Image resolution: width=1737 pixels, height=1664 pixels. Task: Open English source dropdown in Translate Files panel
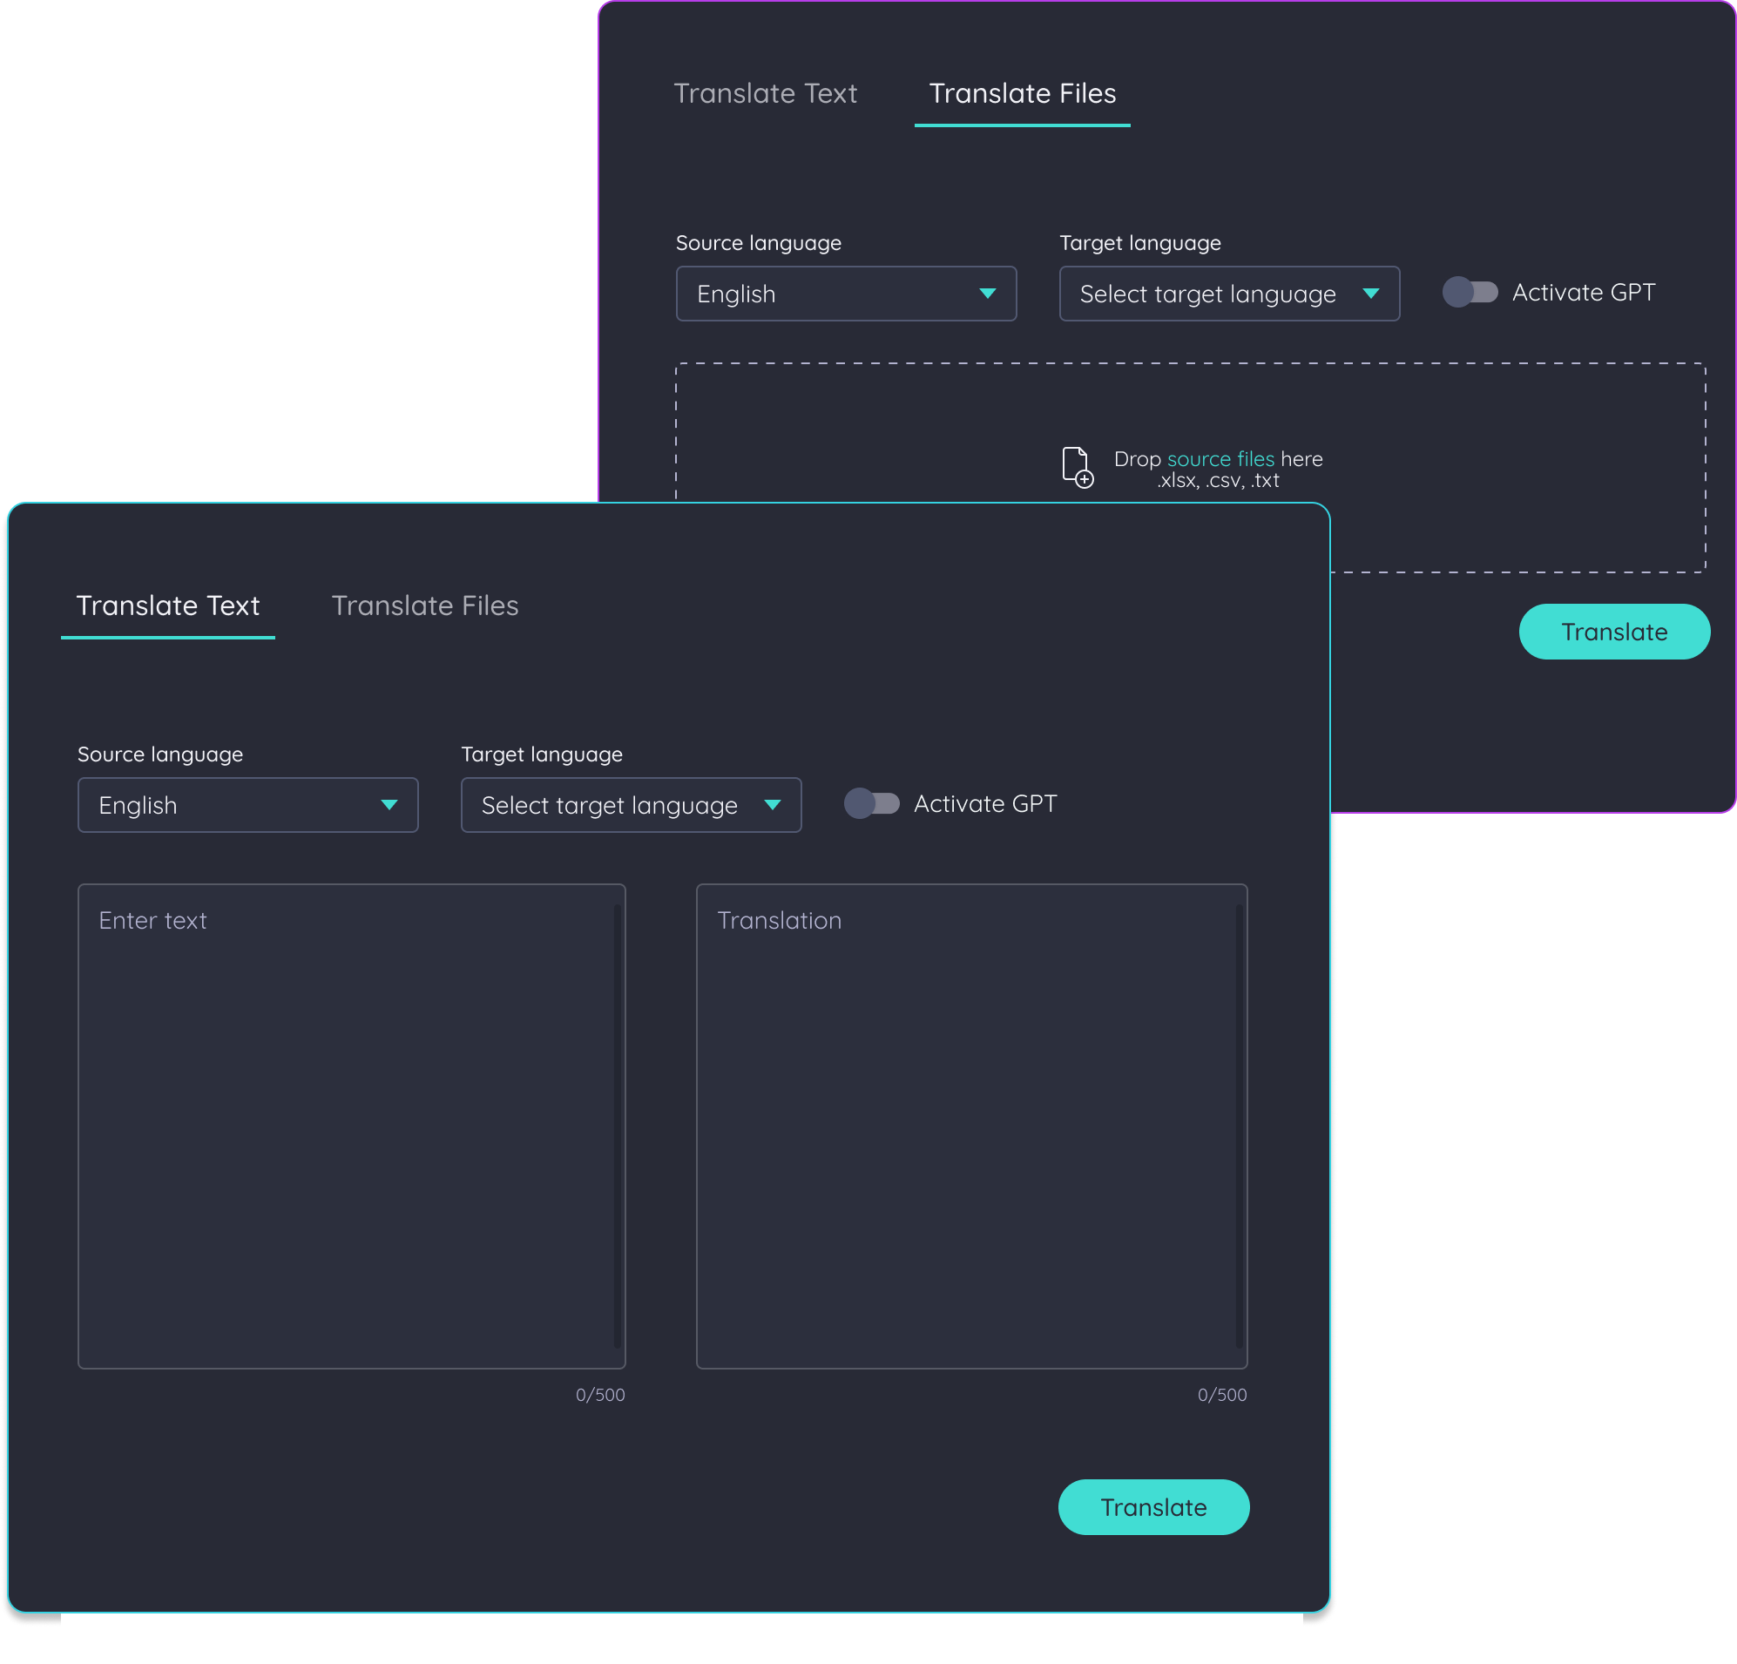(x=824, y=294)
